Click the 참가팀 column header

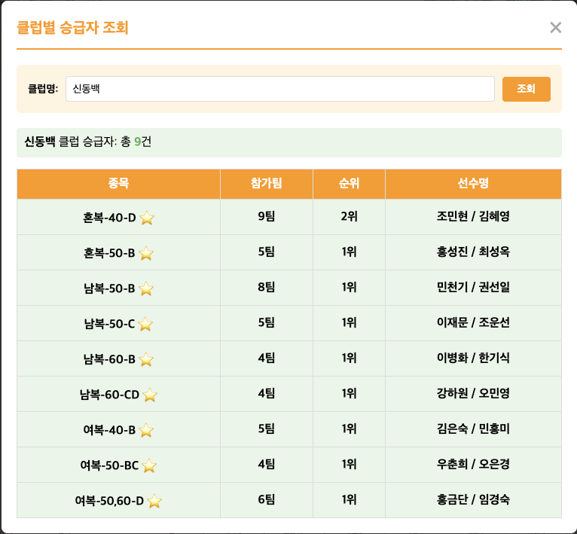click(266, 184)
